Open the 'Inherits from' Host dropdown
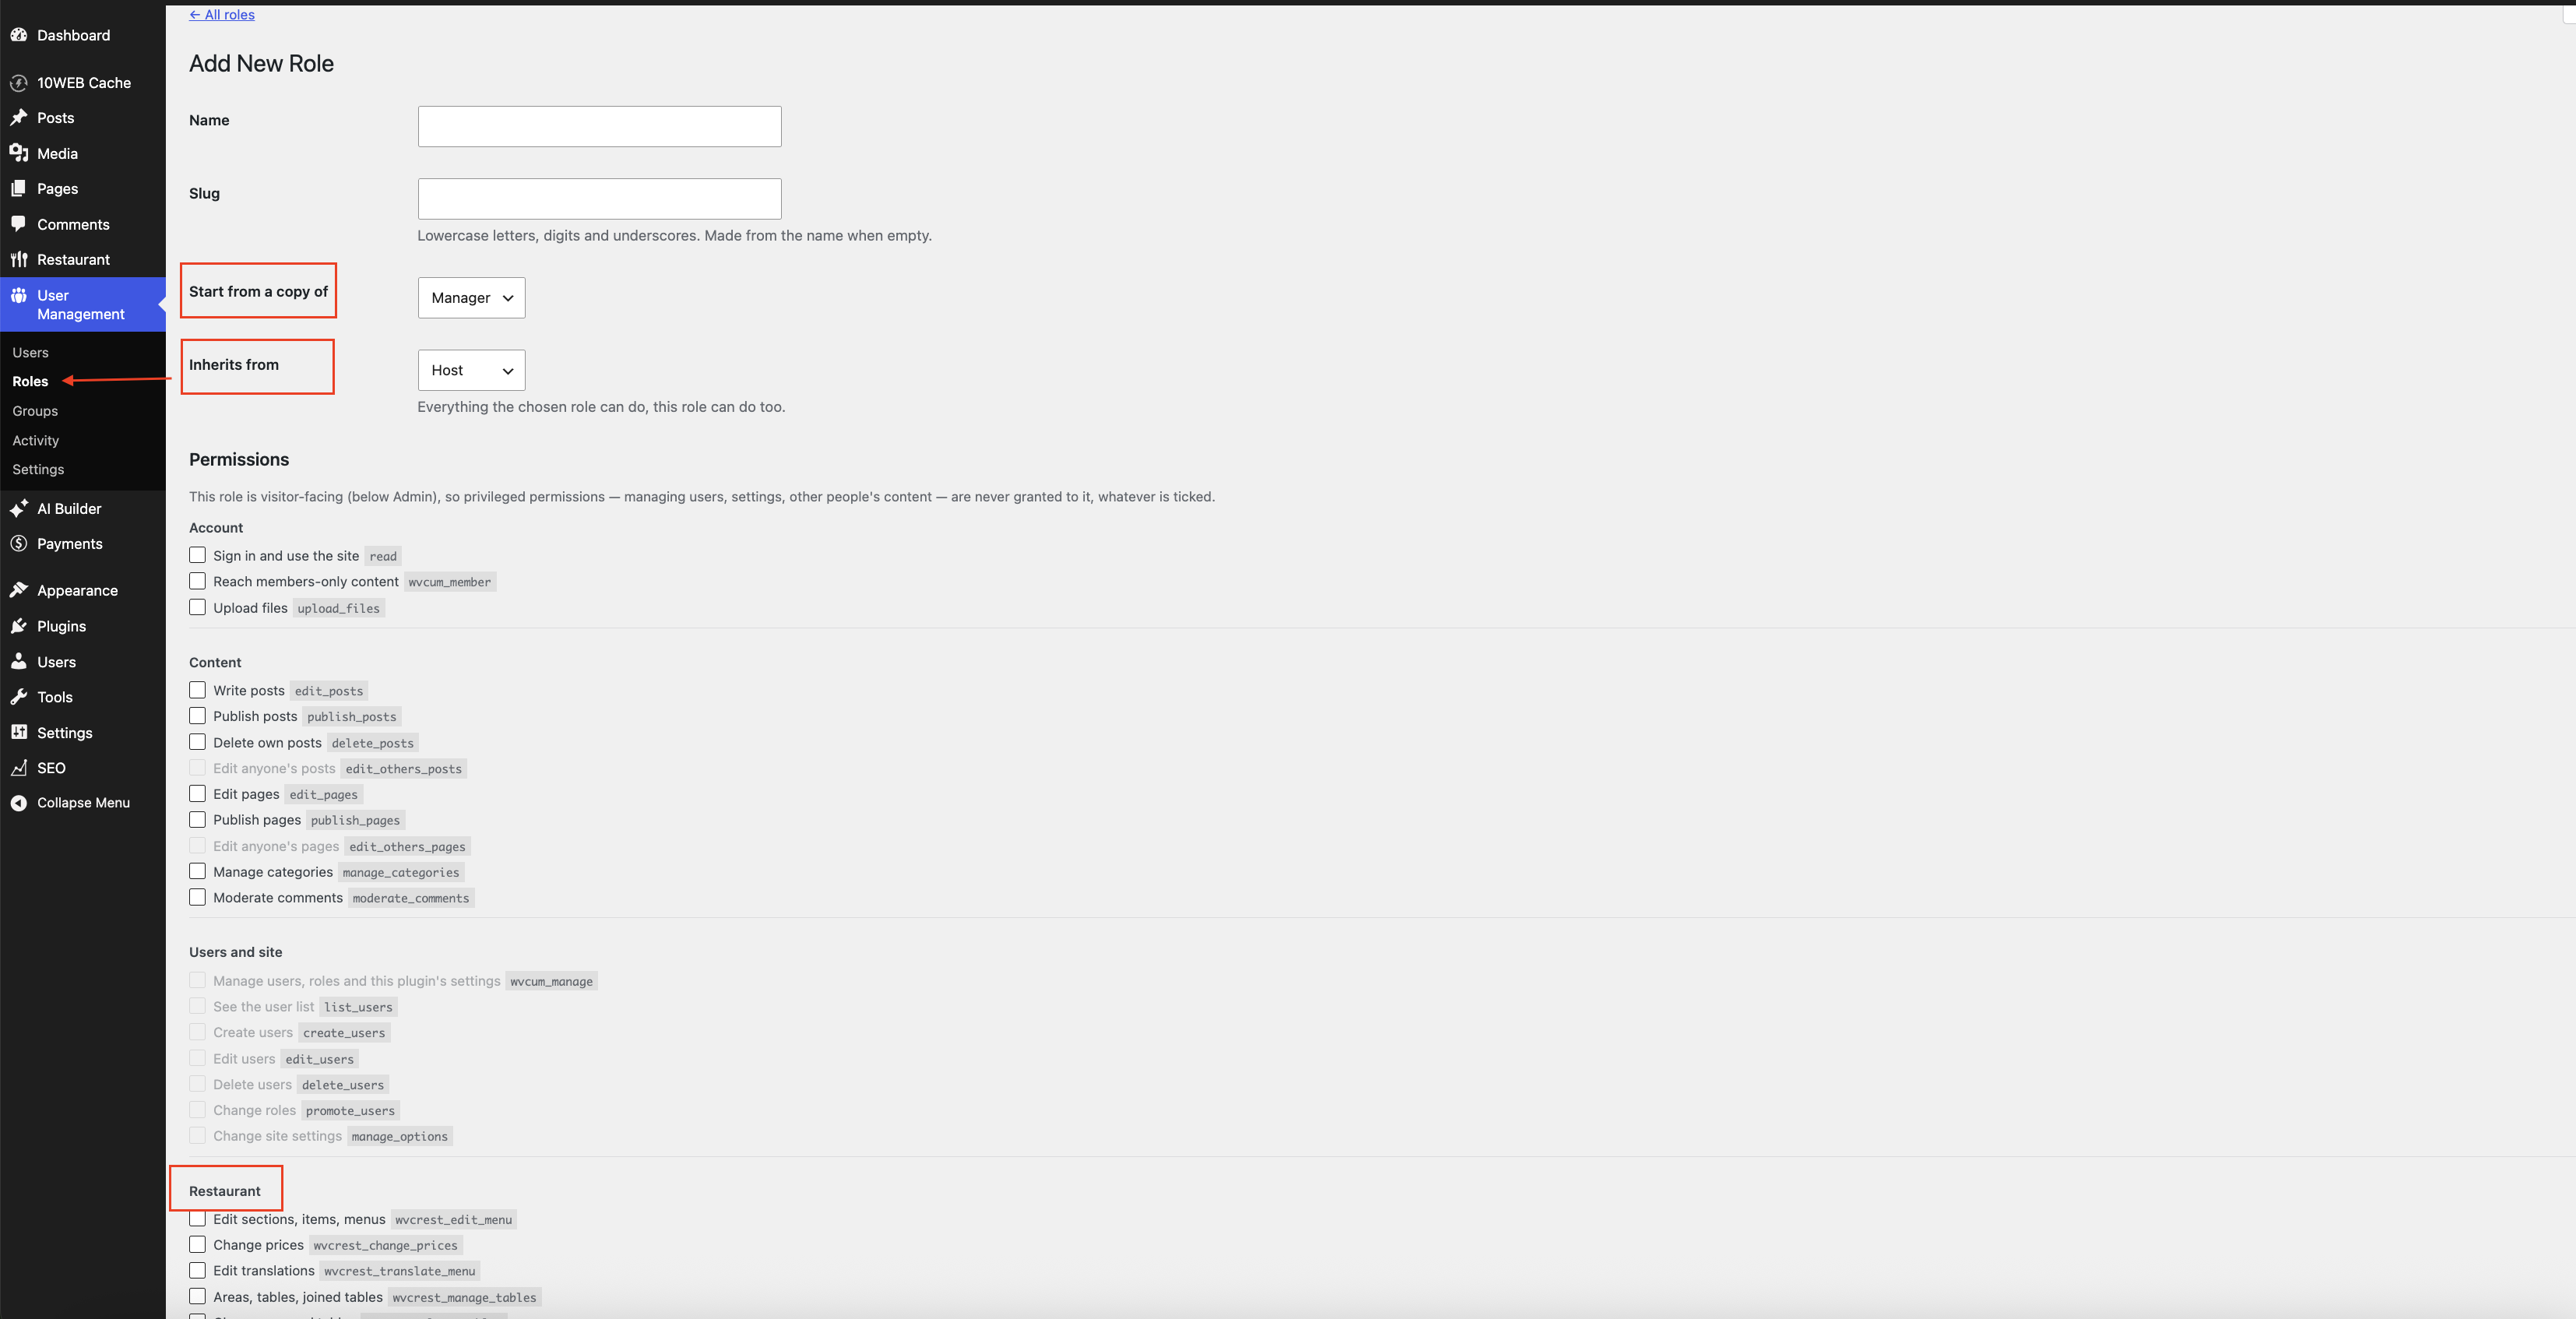Image resolution: width=2576 pixels, height=1319 pixels. pyautogui.click(x=471, y=370)
